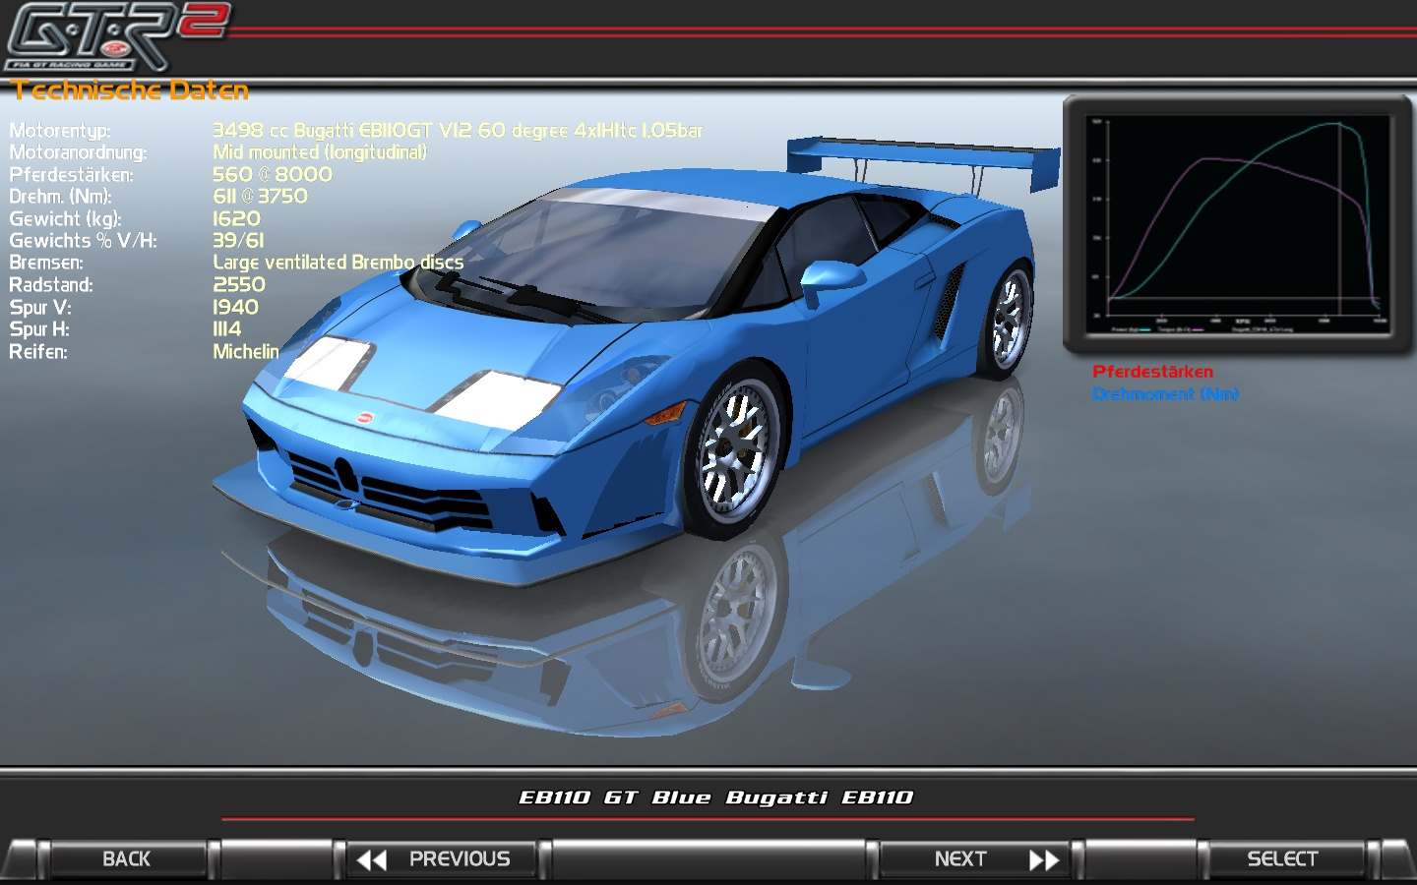1417x885 pixels.
Task: Click the BACK button
Action: coord(127,858)
